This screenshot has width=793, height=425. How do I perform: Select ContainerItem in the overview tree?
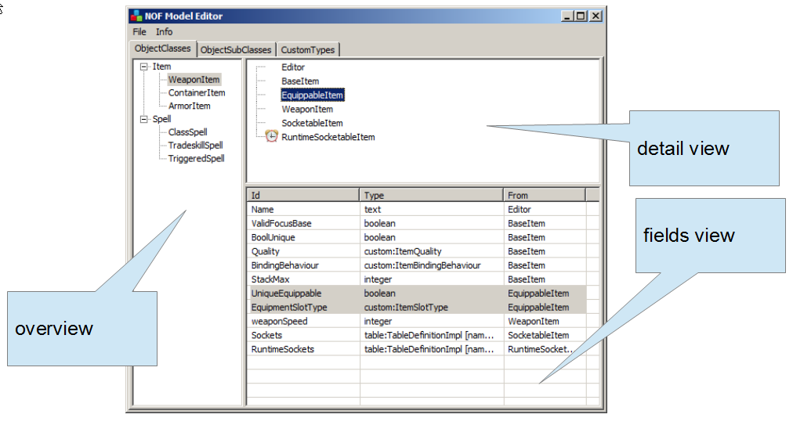click(x=197, y=93)
